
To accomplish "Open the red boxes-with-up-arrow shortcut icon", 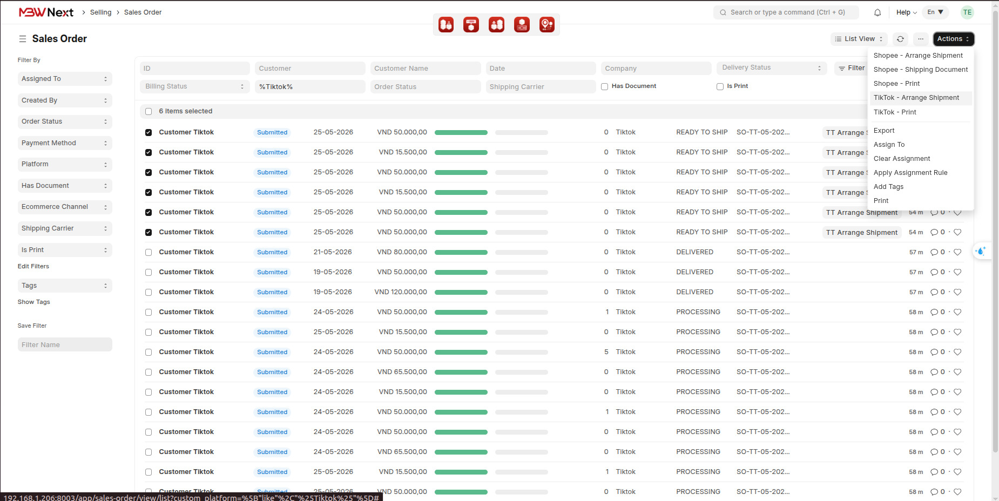I will click(497, 25).
